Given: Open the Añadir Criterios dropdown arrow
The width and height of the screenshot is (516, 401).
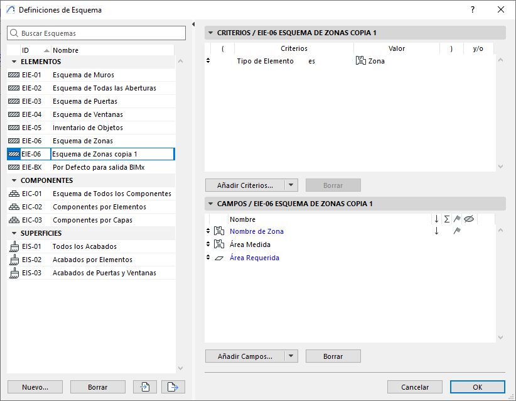Looking at the screenshot, I should coord(291,185).
